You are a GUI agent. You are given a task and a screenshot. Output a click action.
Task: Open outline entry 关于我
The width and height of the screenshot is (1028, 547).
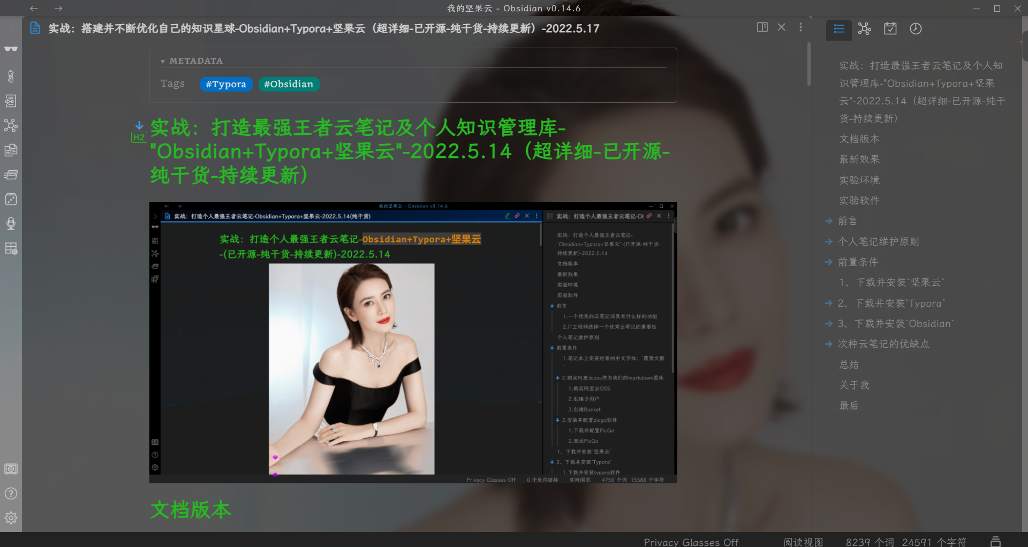(x=855, y=385)
